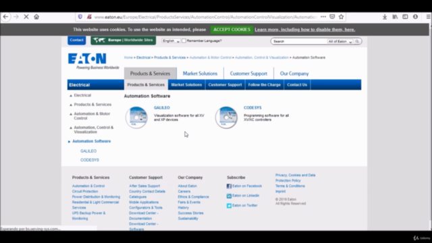Open CODESYS in the left sidebar
Viewport: 432px width, 243px height.
coord(90,160)
